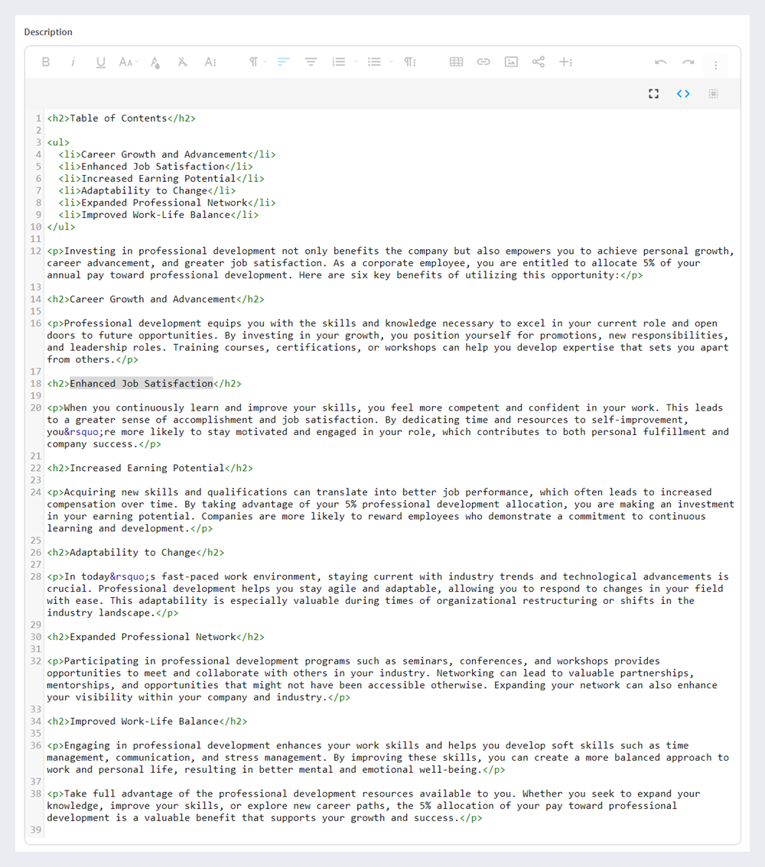Open the font size dropdown
Screen dimensions: 765x867
click(x=128, y=62)
